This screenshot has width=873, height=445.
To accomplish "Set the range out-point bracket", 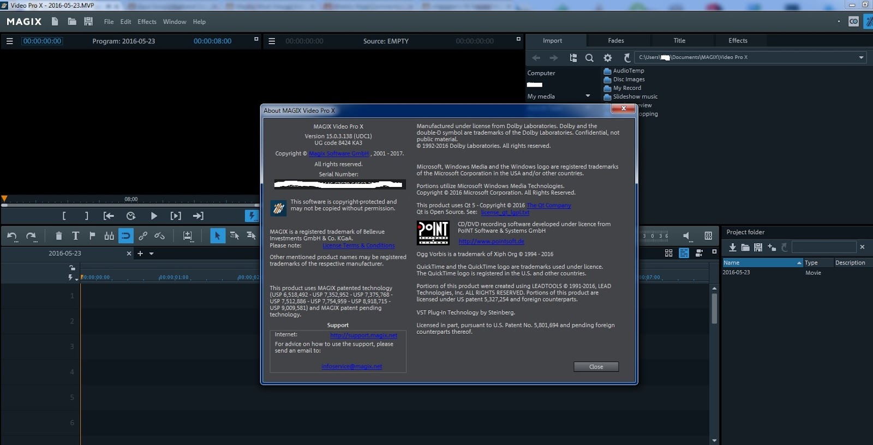I will tap(86, 216).
